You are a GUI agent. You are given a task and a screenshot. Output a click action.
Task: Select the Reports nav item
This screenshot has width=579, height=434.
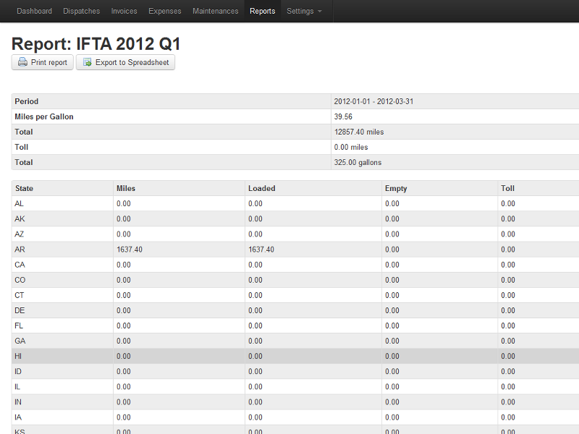click(262, 12)
